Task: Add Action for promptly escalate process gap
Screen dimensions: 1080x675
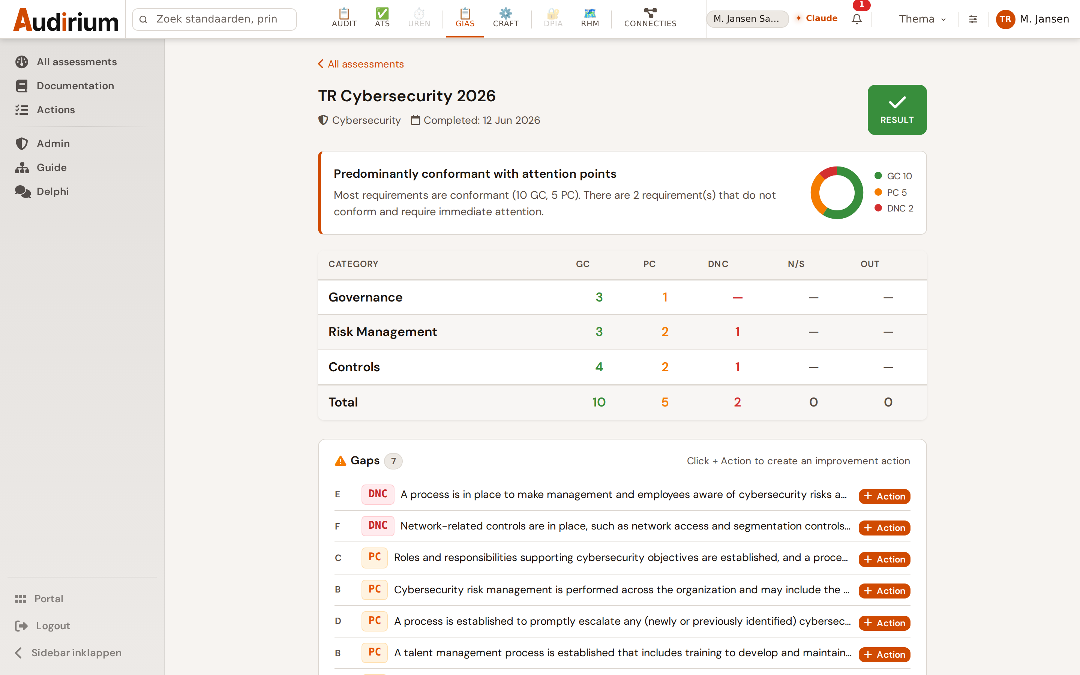Action: (x=884, y=623)
